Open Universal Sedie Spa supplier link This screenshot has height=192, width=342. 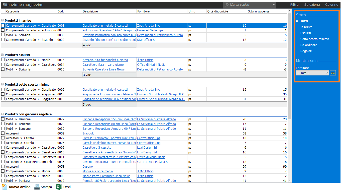(x=150, y=30)
